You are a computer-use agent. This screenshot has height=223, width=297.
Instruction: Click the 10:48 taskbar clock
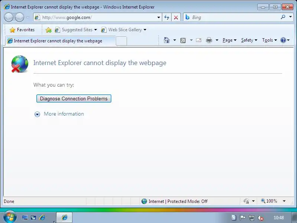pos(279,218)
